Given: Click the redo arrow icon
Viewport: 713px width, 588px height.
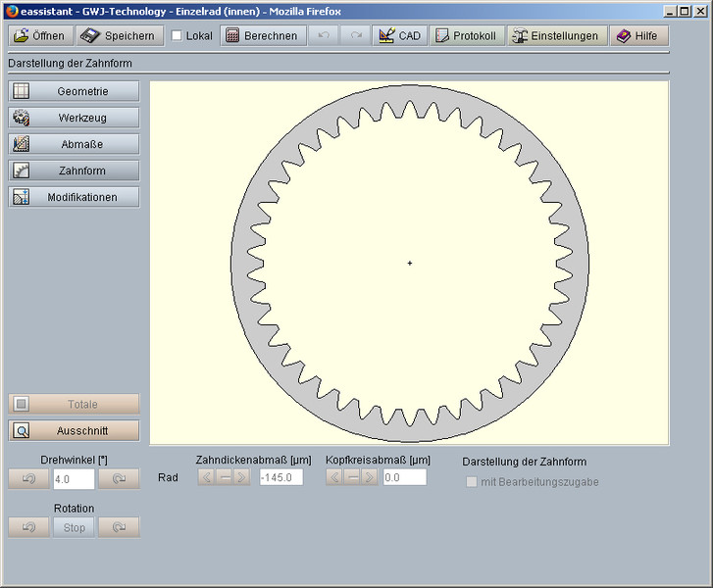Looking at the screenshot, I should (x=355, y=36).
